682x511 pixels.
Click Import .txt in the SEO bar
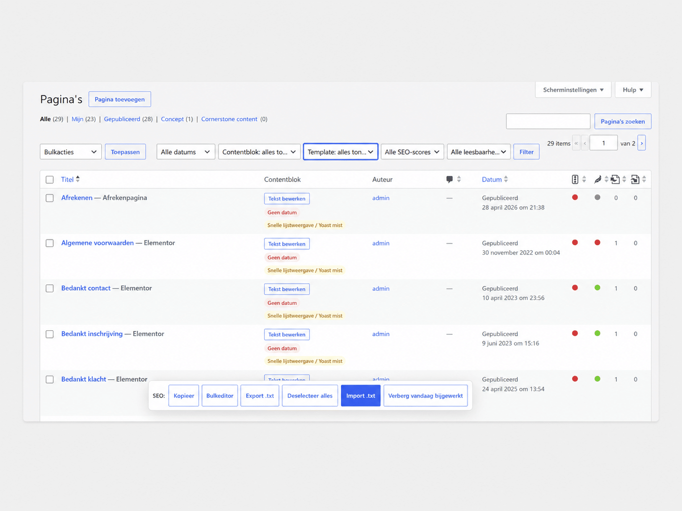click(361, 396)
